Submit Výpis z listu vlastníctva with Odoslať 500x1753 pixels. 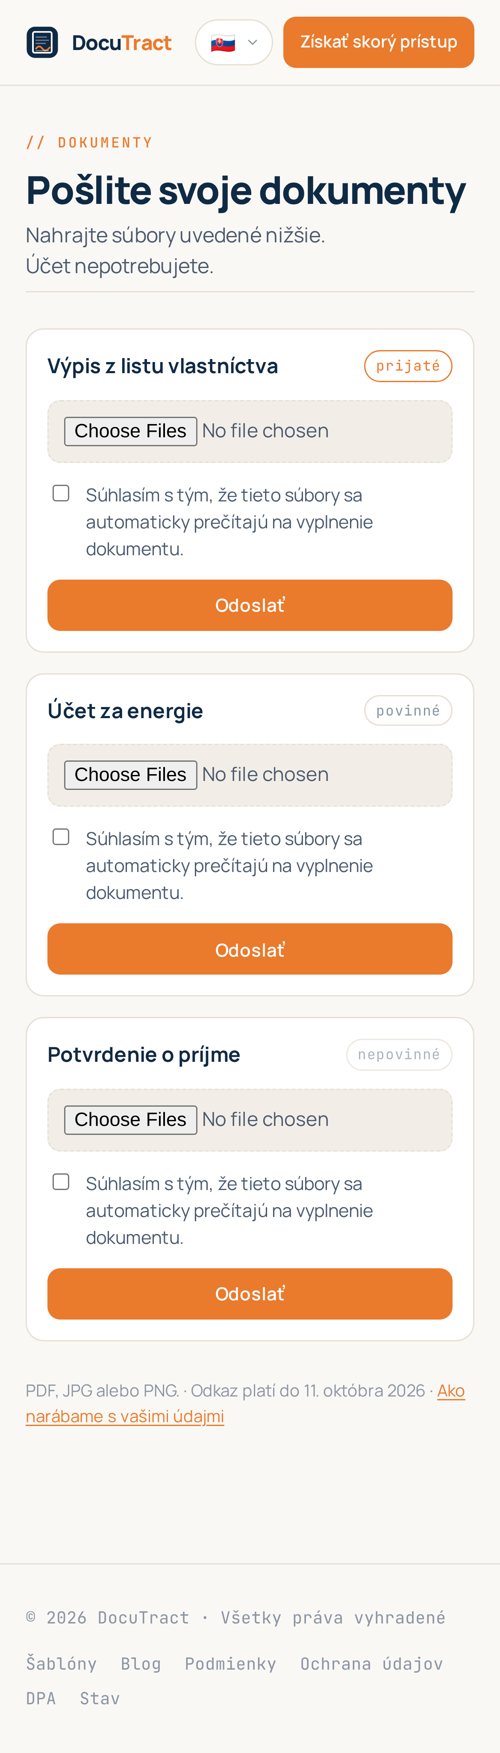250,605
